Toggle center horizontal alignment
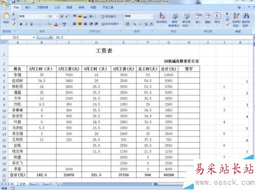Screen dimensions: 255x190 [x=80, y=24]
